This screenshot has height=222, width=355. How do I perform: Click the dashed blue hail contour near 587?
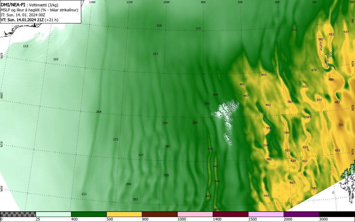[x=321, y=46]
